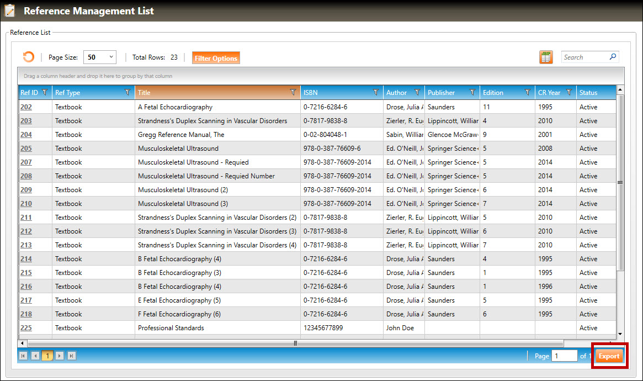This screenshot has height=381, width=643.
Task: Click the Page number input field
Action: (564, 356)
